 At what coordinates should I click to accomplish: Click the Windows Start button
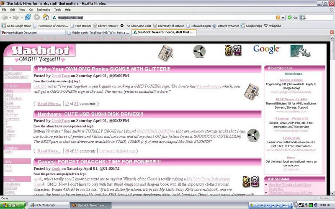point(13,205)
